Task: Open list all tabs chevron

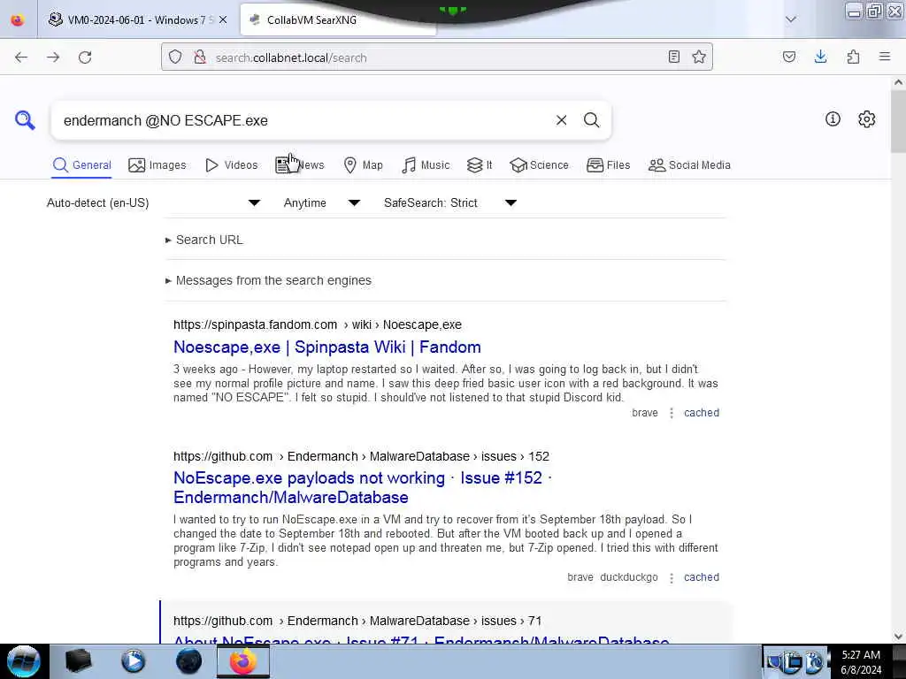Action: (791, 19)
